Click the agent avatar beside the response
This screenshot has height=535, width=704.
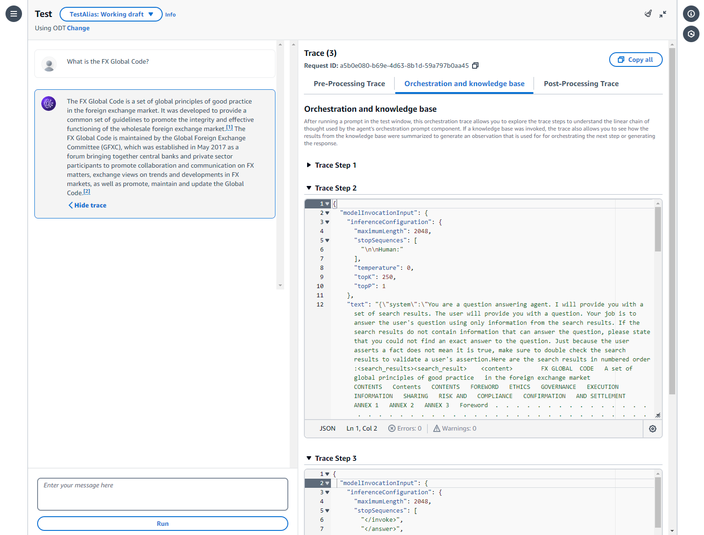pos(49,104)
